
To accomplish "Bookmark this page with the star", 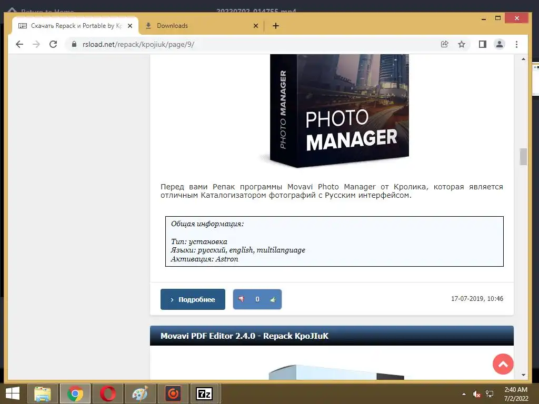I will click(462, 44).
